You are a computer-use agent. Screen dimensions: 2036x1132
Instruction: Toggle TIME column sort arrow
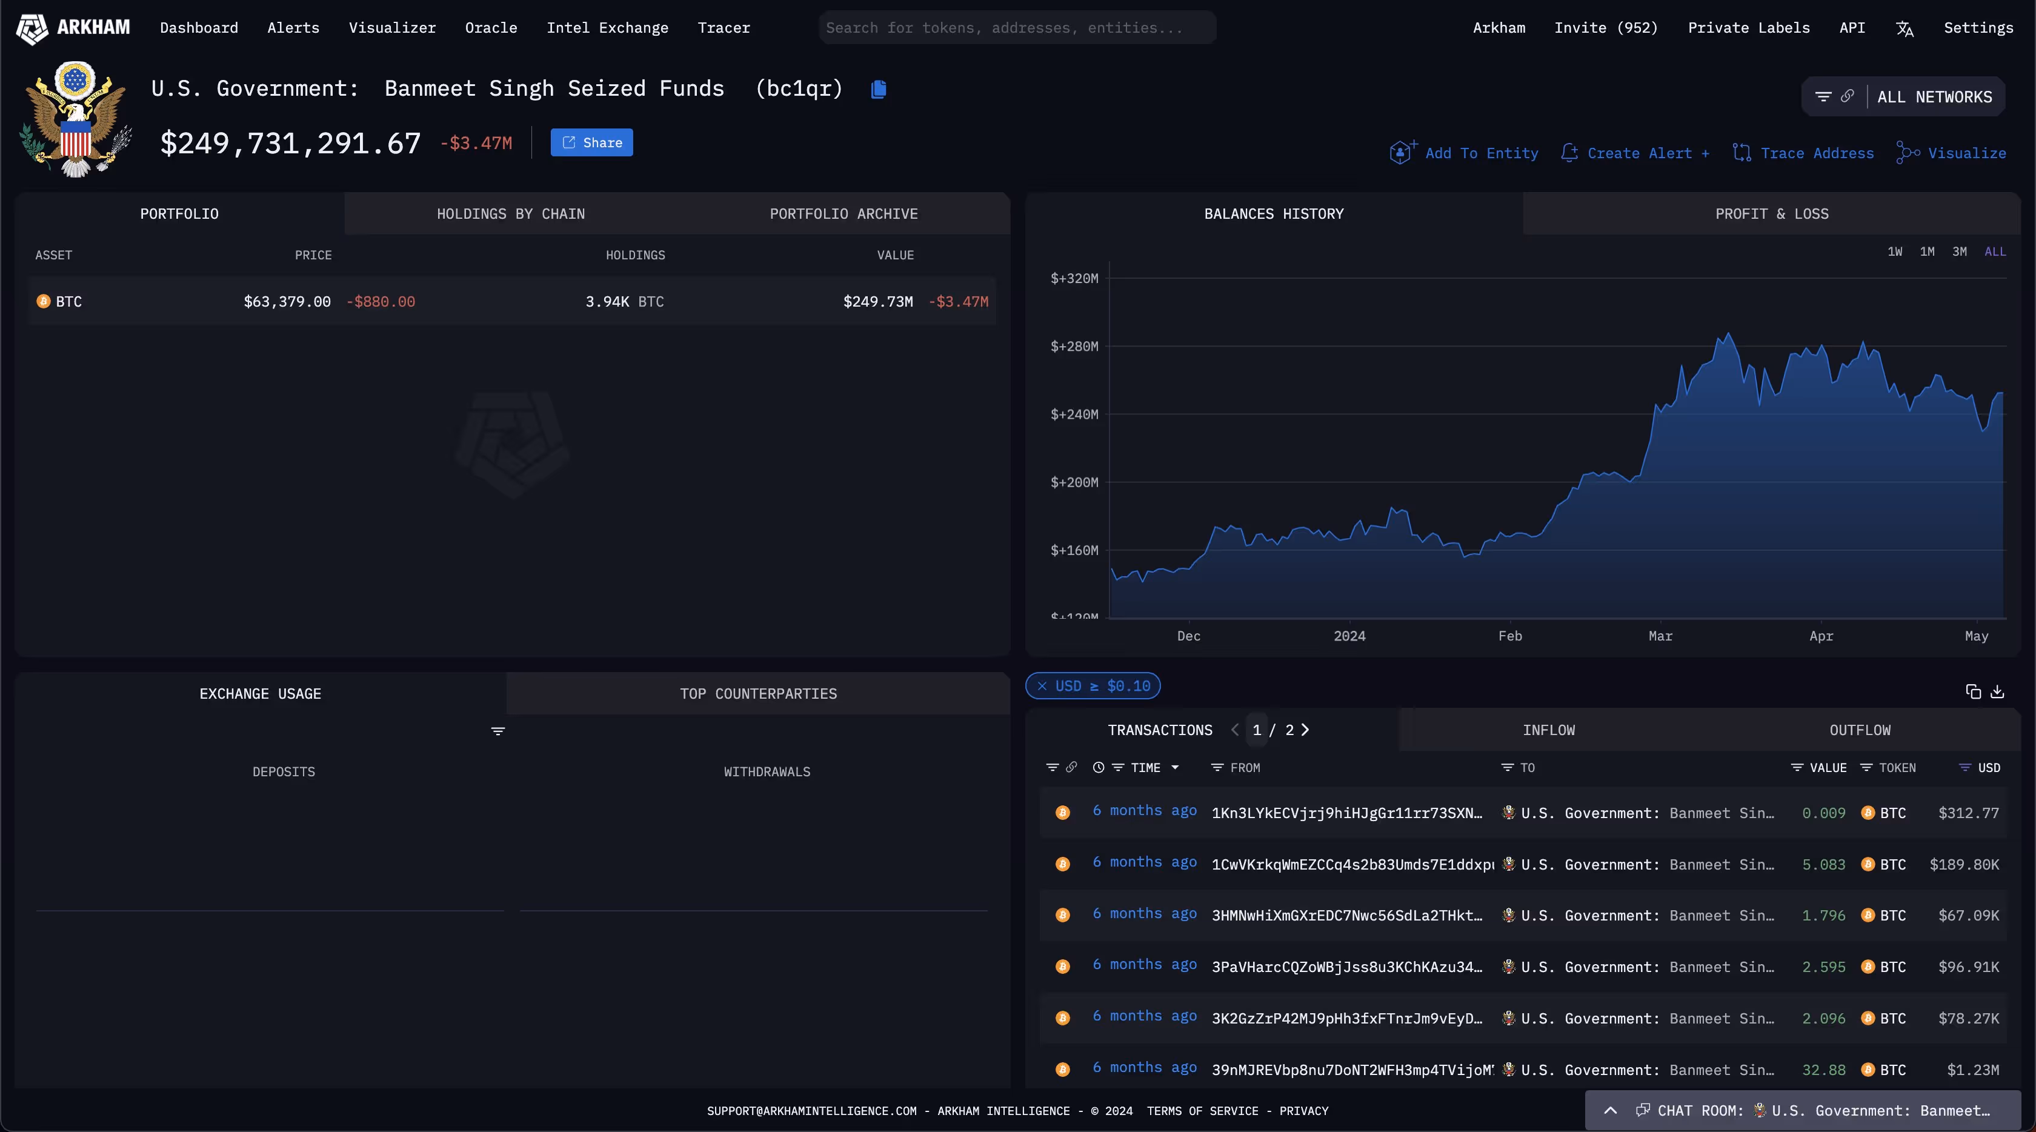1176,768
